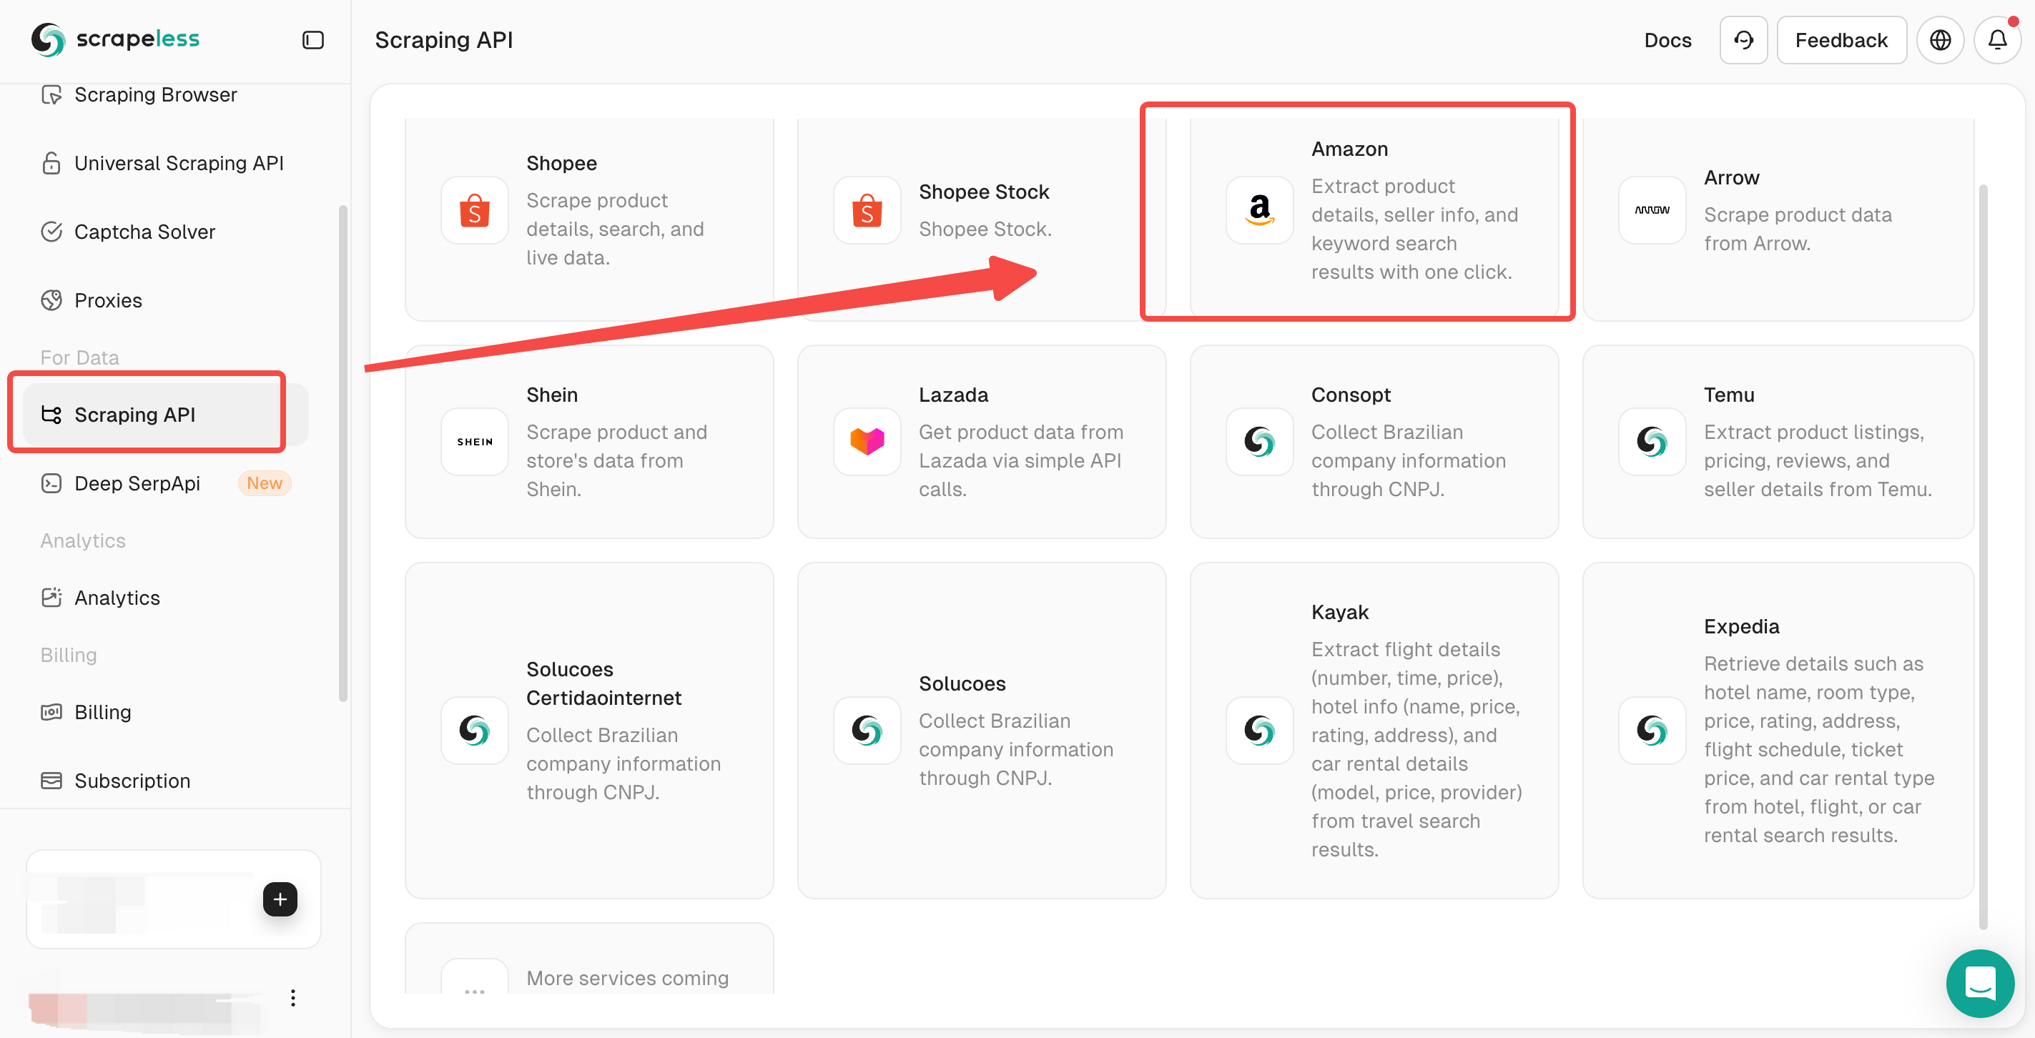2035x1038 pixels.
Task: Open the live chat bubble
Action: [x=1980, y=983]
